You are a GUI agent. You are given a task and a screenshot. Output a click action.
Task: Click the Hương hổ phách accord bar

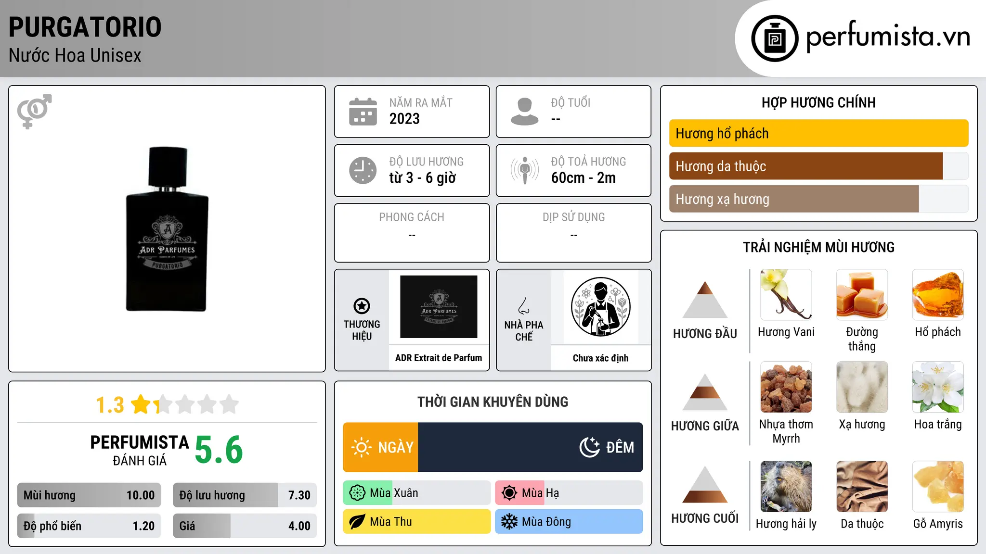(x=818, y=133)
